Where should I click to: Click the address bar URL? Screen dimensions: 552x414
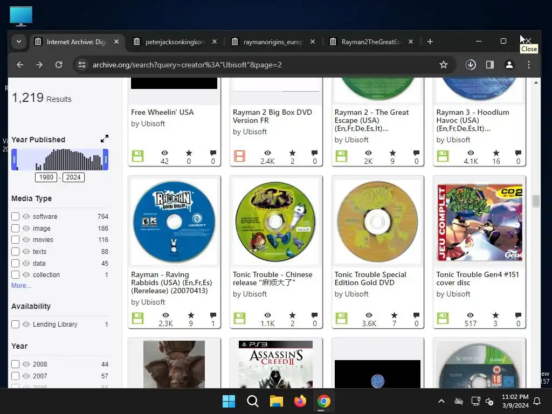[187, 65]
